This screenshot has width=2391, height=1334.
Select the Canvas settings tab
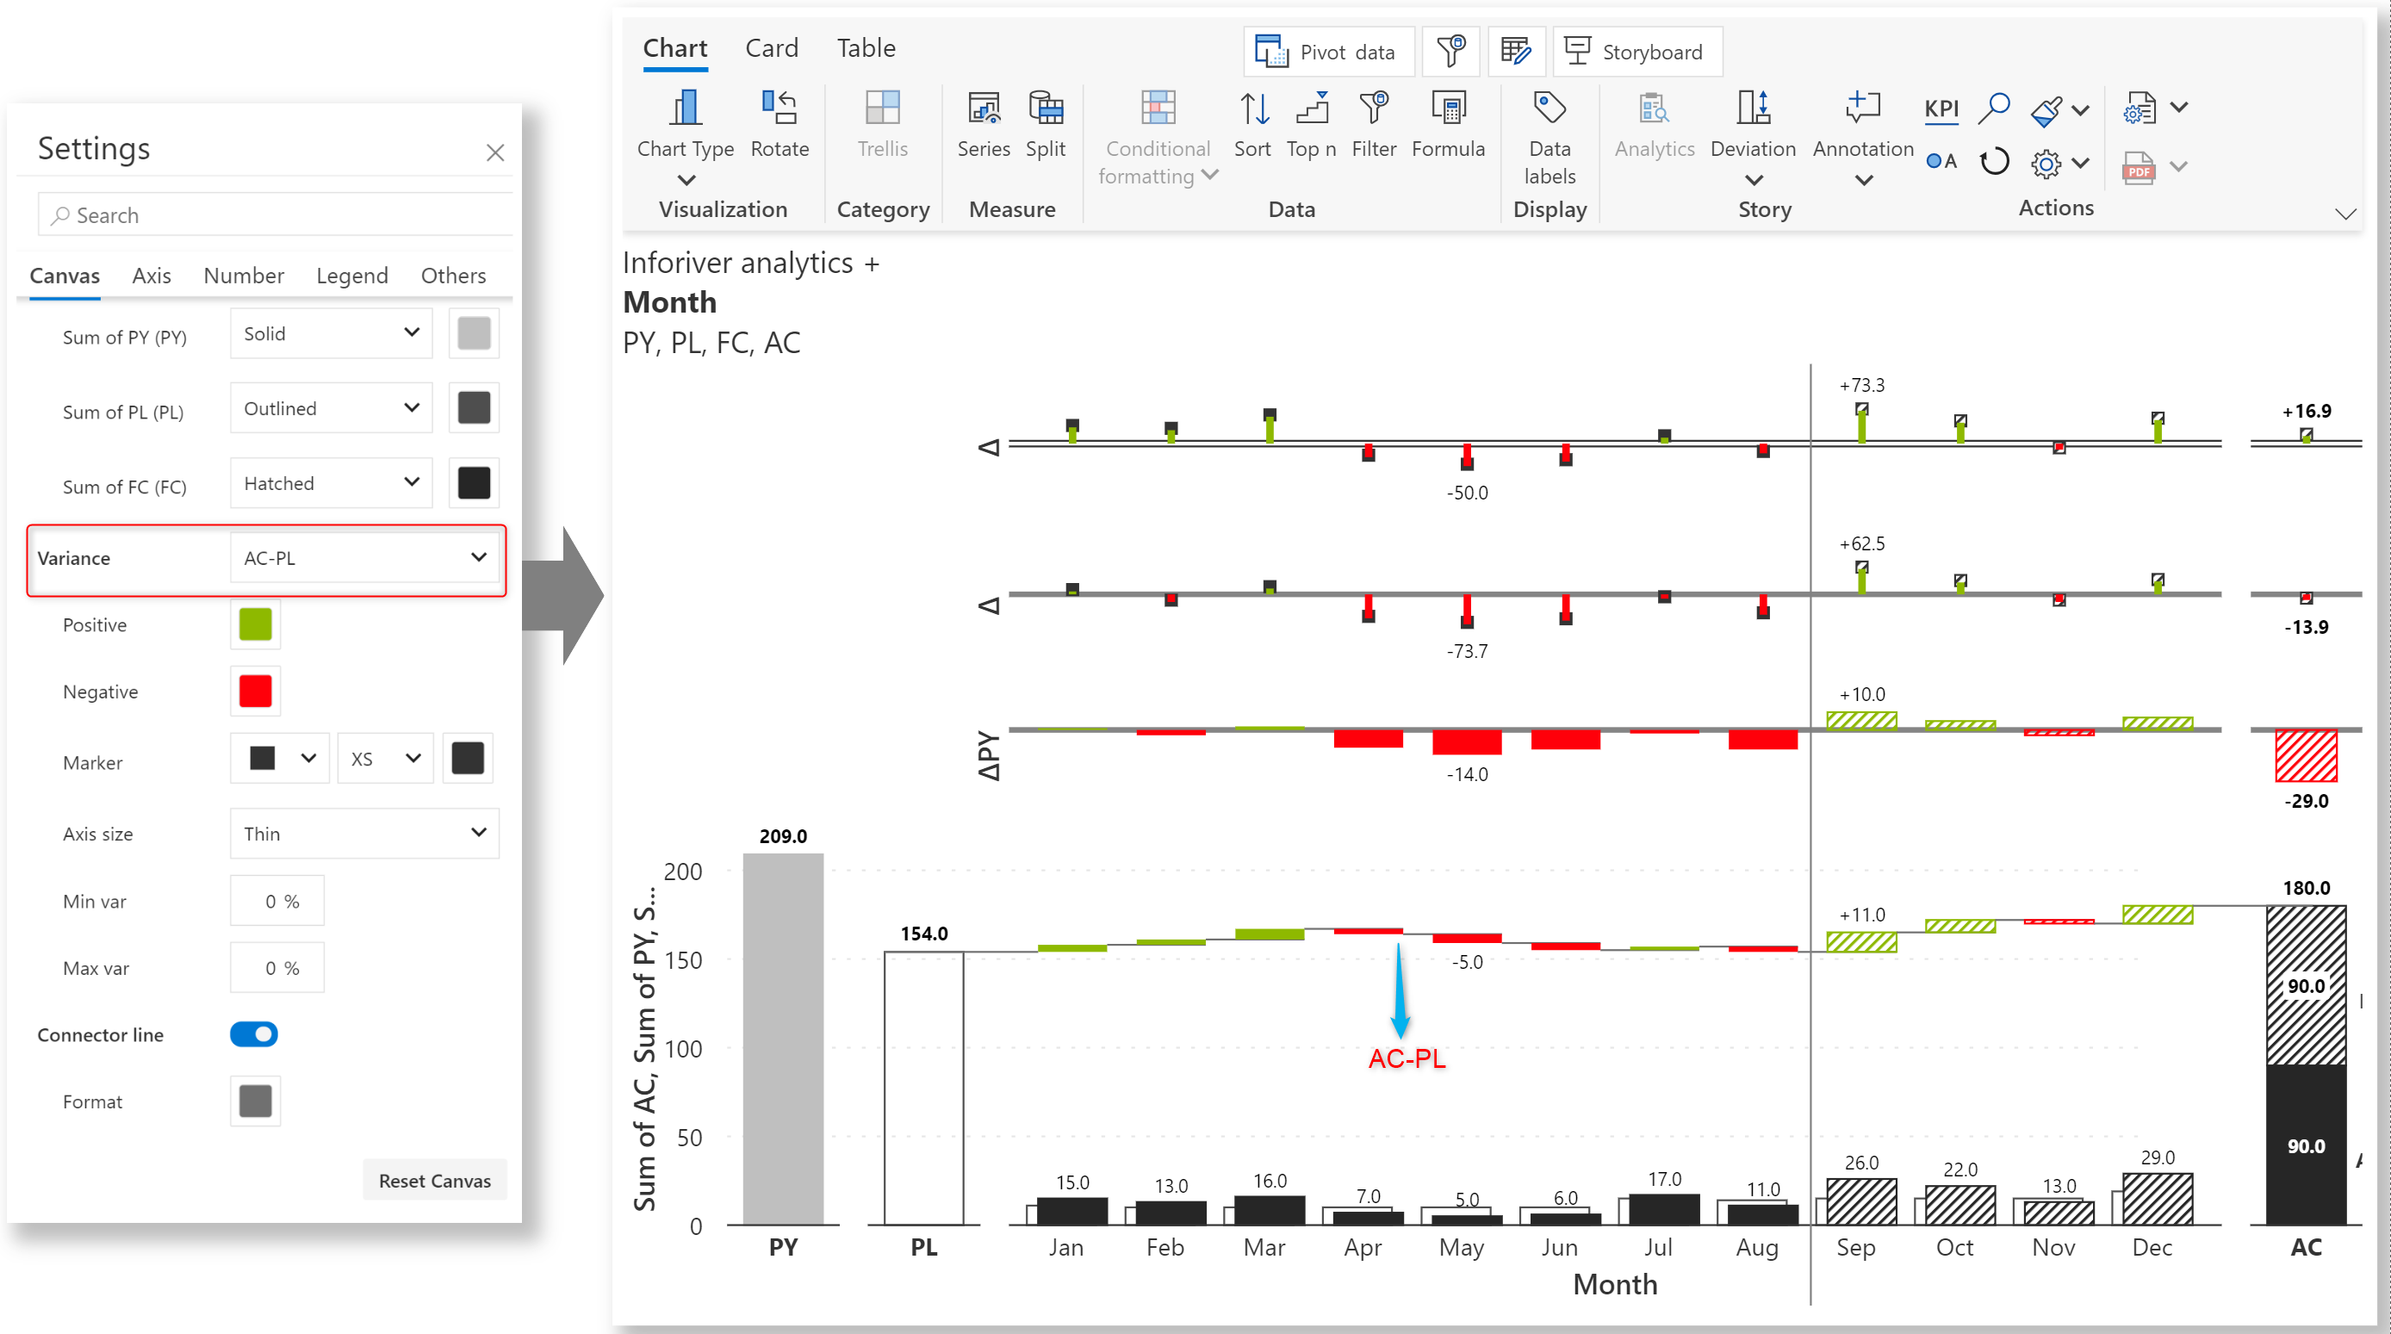pos(64,276)
